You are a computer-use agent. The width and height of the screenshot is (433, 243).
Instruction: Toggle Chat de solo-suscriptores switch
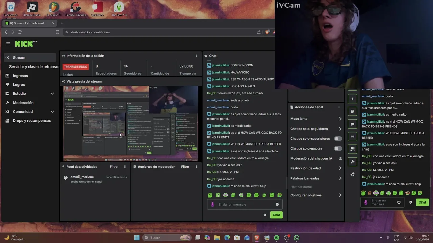(x=338, y=139)
